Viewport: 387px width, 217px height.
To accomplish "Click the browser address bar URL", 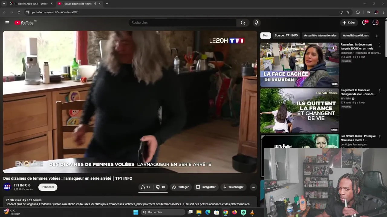I will click(x=55, y=12).
